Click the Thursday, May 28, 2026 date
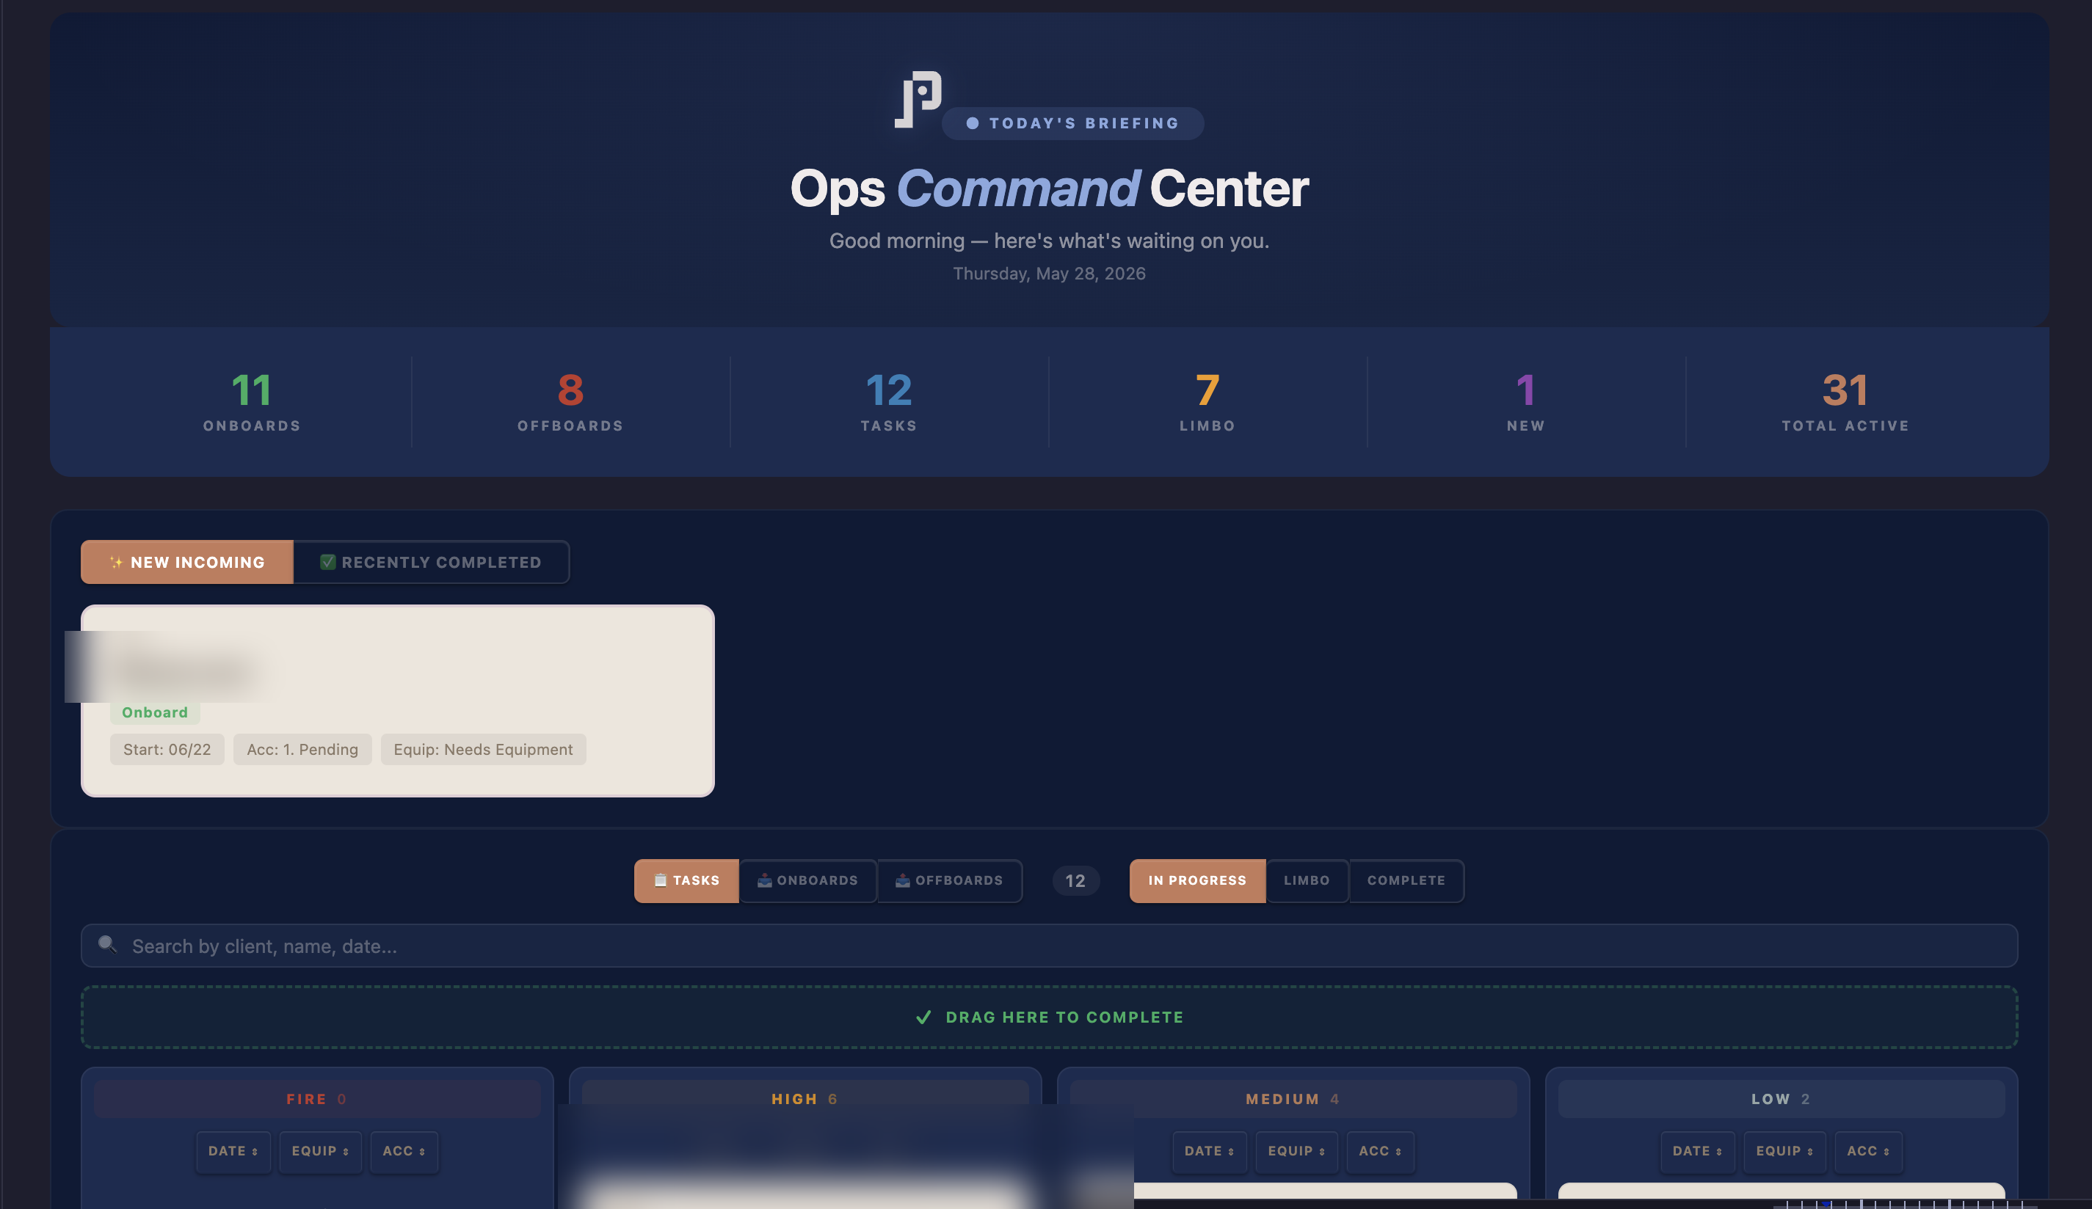The width and height of the screenshot is (2092, 1209). tap(1050, 274)
